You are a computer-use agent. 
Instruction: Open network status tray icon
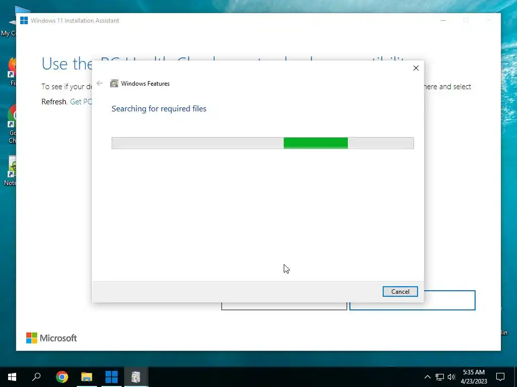pos(440,377)
